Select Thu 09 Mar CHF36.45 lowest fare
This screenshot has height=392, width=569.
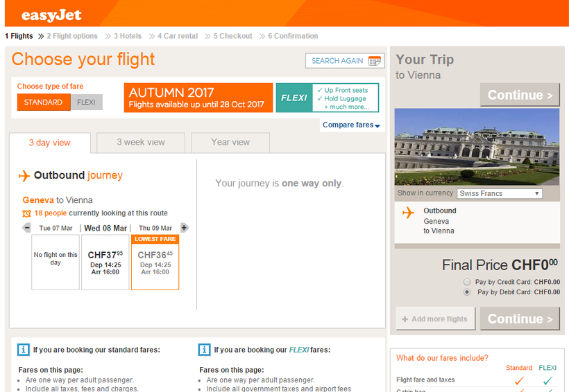(155, 262)
